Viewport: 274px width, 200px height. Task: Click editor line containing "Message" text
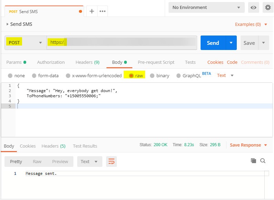[x=72, y=91]
